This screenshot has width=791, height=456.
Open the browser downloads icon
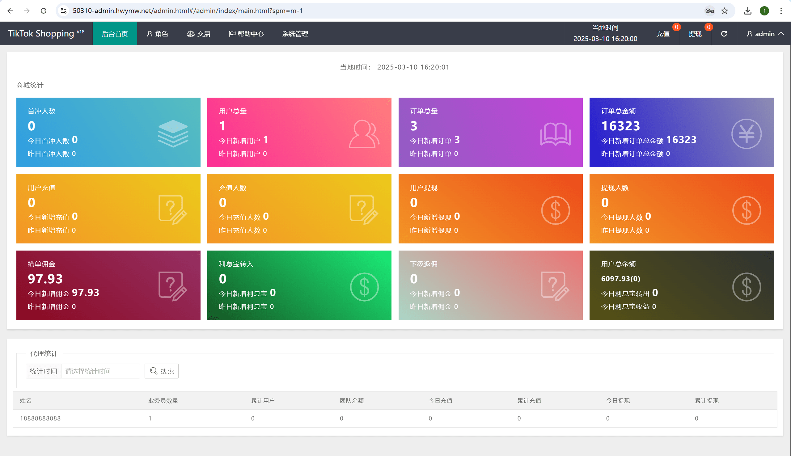tap(748, 10)
